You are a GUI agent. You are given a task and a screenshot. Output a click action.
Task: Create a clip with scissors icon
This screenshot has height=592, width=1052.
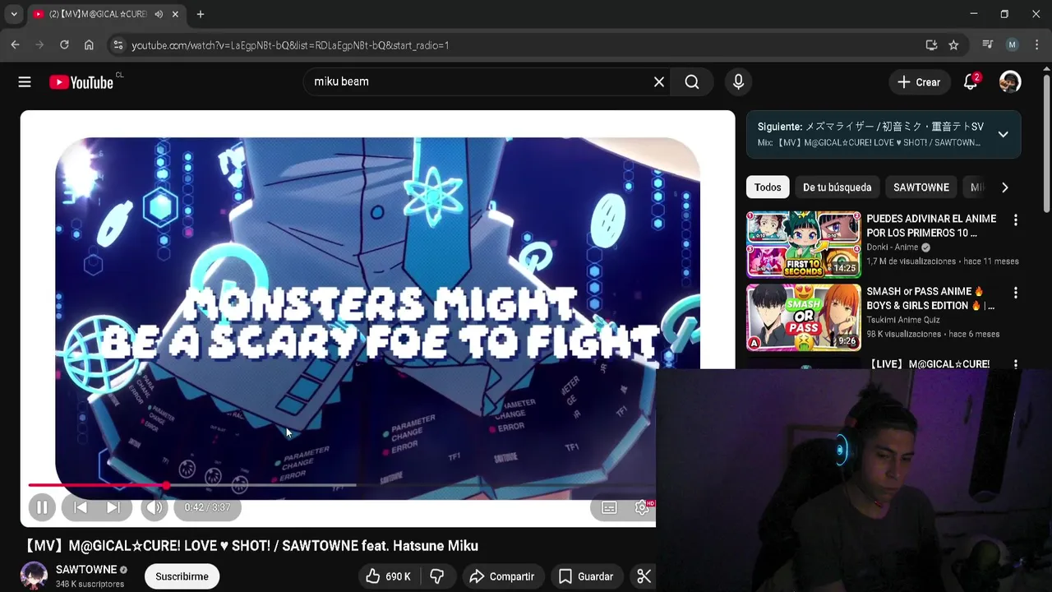[x=644, y=576]
